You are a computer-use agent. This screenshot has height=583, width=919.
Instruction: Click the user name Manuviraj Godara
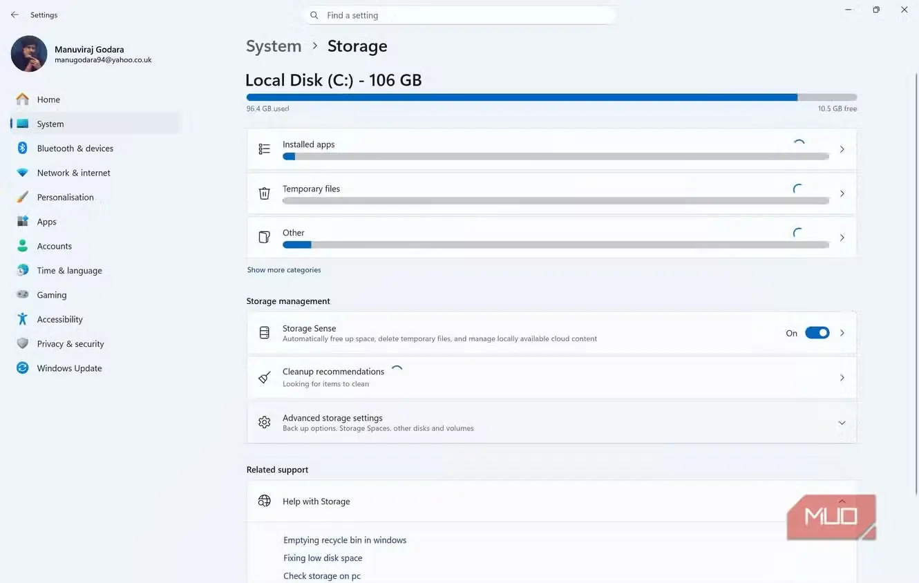[x=89, y=50]
